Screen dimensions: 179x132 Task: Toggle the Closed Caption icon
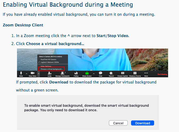123,73
